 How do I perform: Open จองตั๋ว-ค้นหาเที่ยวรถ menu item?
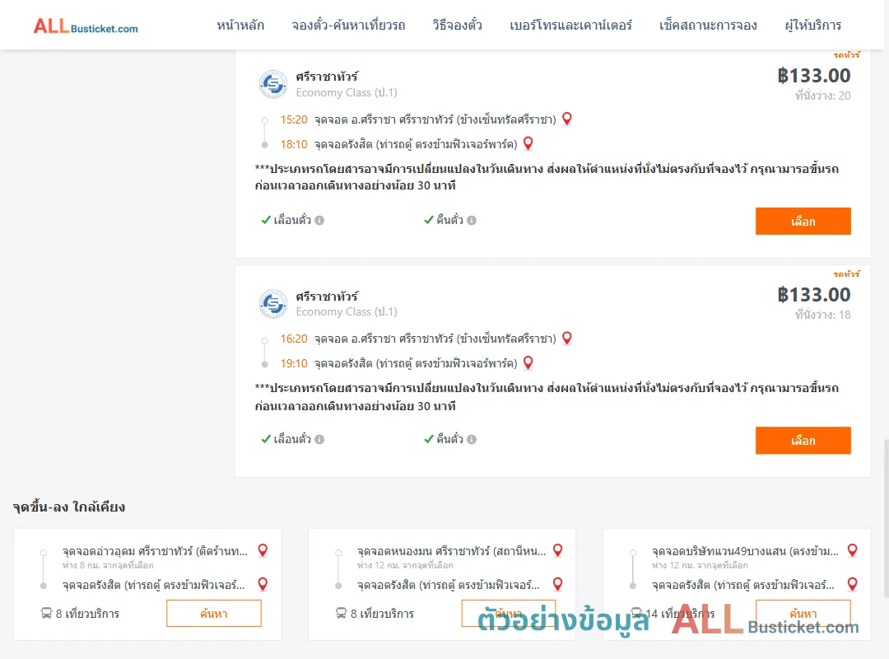pos(348,25)
